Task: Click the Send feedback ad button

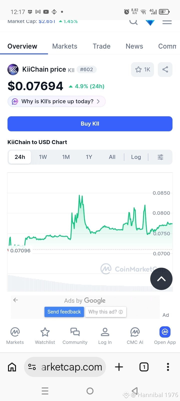Action: (64, 312)
